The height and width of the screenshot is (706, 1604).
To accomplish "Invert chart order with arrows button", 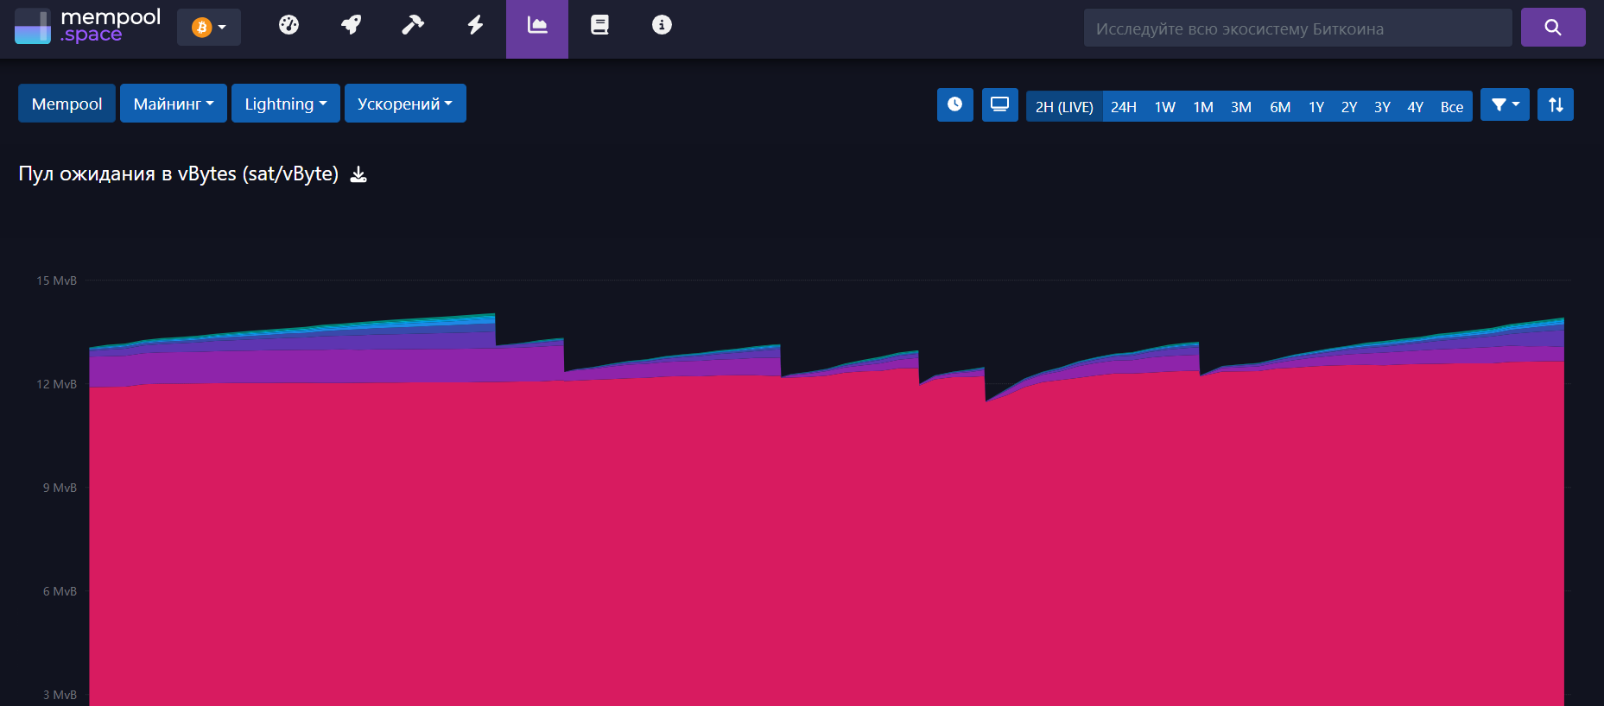I will (x=1555, y=104).
